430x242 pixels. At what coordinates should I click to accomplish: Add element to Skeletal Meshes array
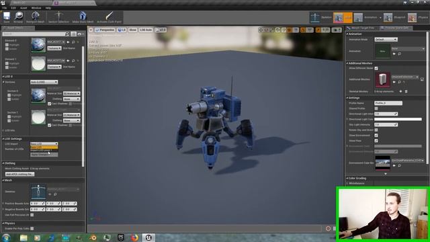click(400, 91)
